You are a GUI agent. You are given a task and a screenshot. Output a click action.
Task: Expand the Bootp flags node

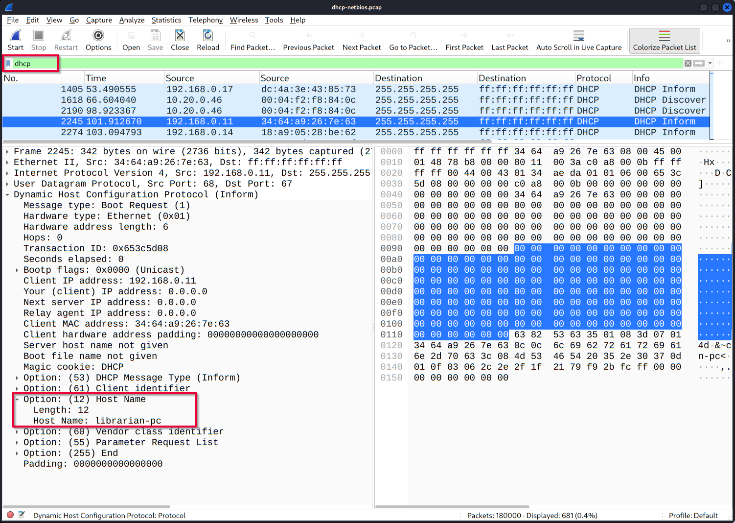pyautogui.click(x=17, y=270)
